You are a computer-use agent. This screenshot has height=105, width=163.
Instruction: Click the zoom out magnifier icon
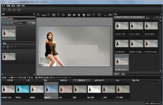click(x=49, y=15)
